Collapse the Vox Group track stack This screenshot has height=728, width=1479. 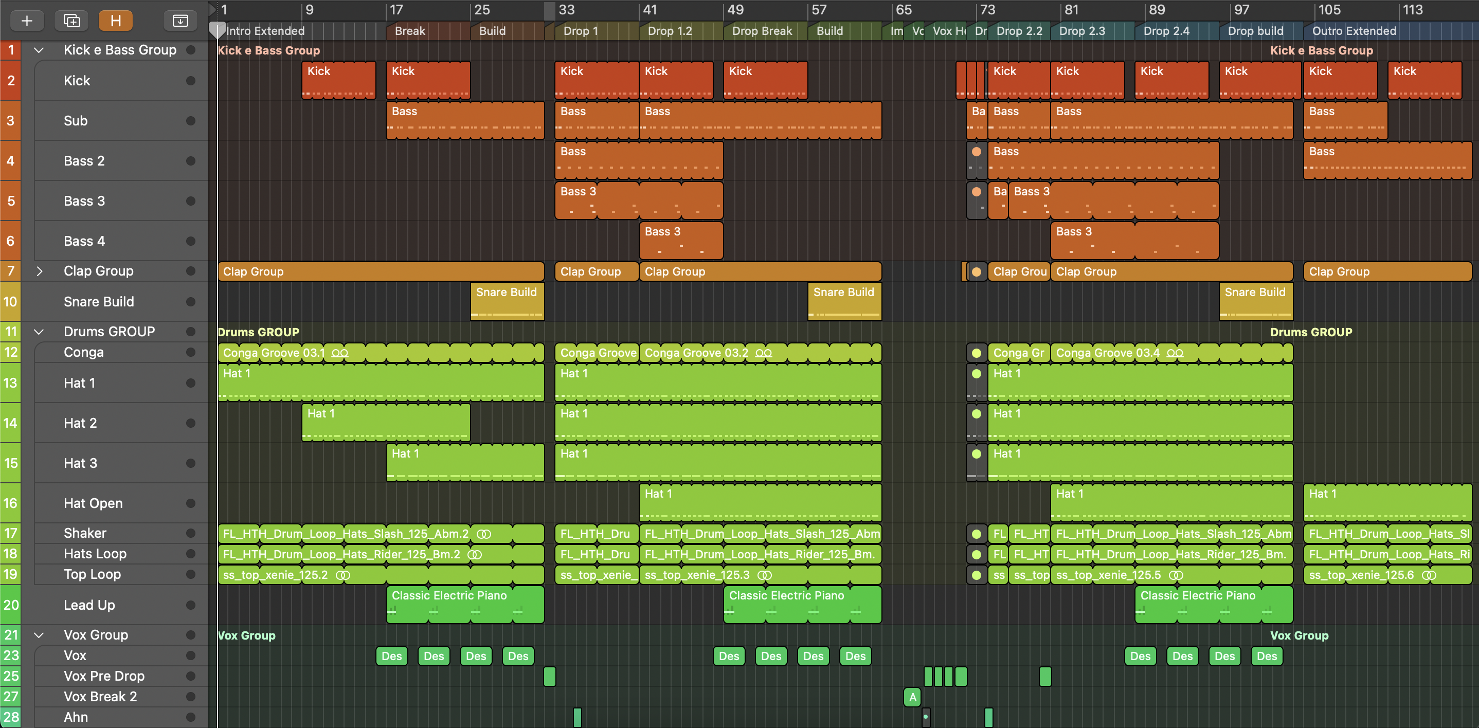click(x=39, y=635)
